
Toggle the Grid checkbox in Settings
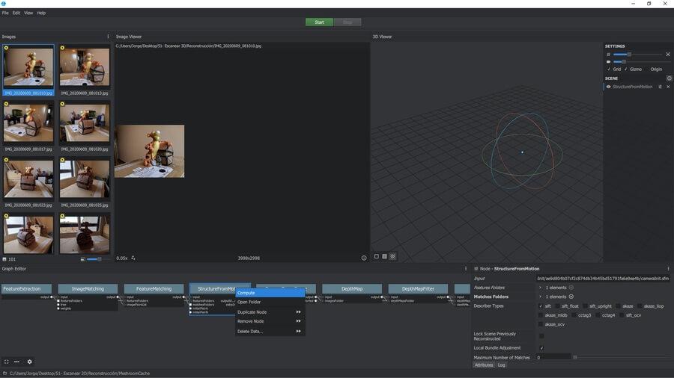click(609, 69)
